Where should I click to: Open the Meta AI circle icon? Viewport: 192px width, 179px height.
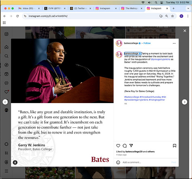pos(6,144)
